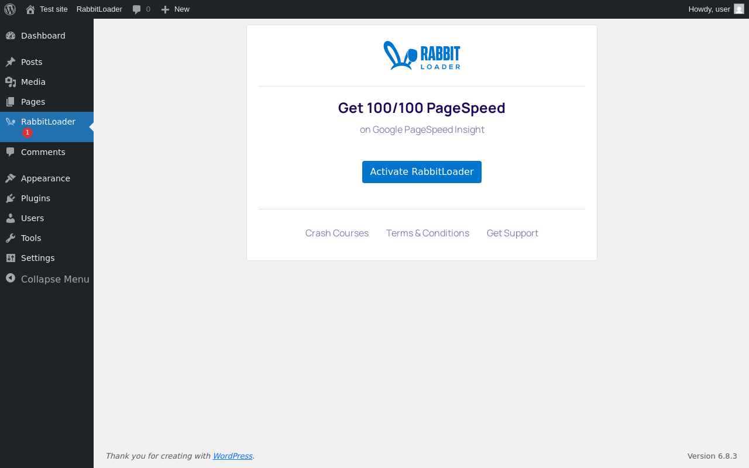This screenshot has width=749, height=468.
Task: Click the Posts pushpin icon
Action: (11, 62)
